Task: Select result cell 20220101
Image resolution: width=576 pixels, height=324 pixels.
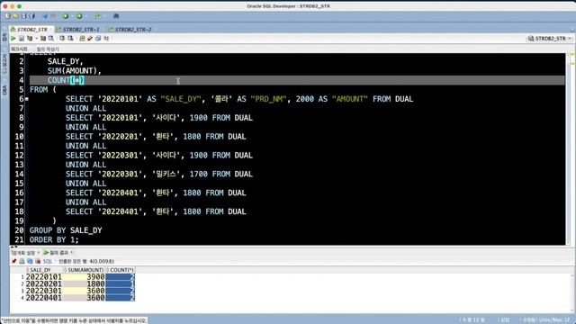Action: tap(44, 276)
